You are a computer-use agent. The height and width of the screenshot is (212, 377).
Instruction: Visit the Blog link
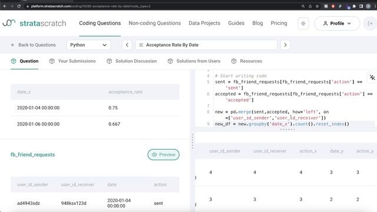(257, 23)
